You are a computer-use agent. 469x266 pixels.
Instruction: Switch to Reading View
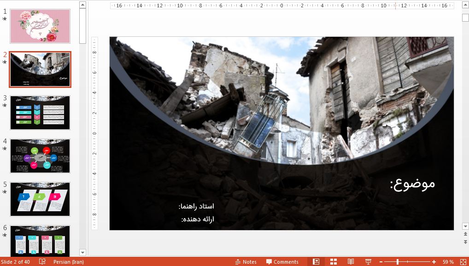click(x=351, y=261)
